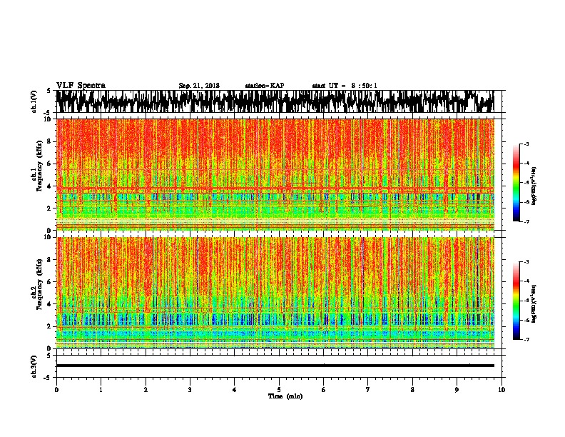565x437 pixels.
Task: Click the "-7" value below ch.2 color bar
Action: point(526,340)
